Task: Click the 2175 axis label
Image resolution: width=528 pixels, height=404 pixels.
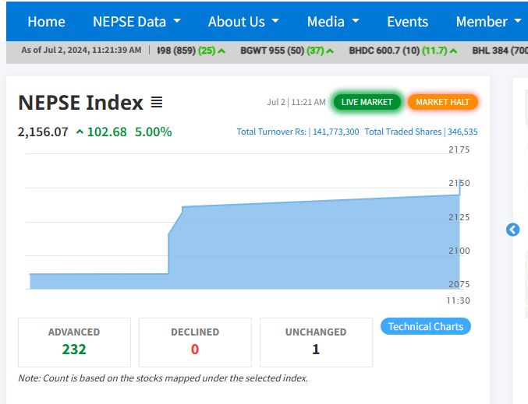Action: [459, 149]
